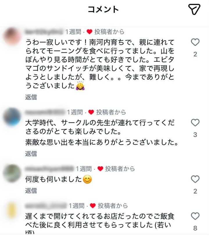Open like count 3 on second comment
Viewport: 209px width, 236px height.
coord(195,135)
